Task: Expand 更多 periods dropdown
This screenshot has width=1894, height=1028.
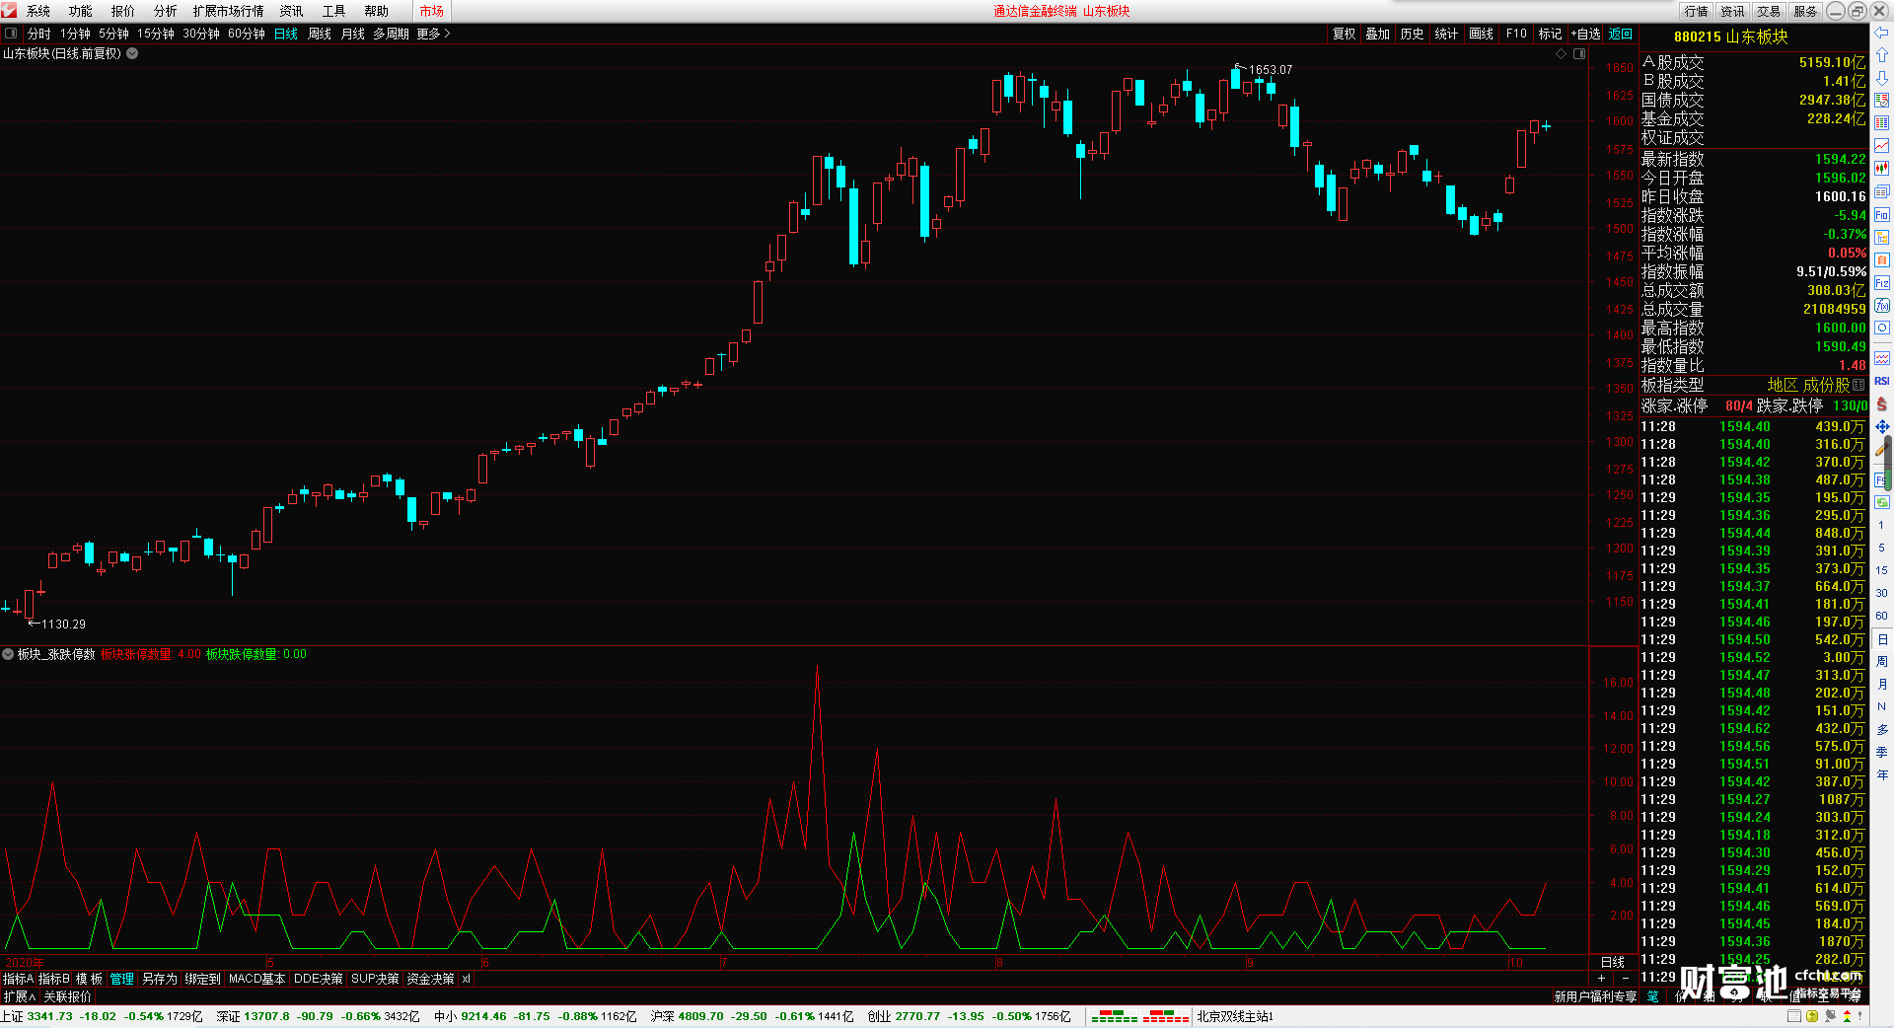Action: [433, 34]
